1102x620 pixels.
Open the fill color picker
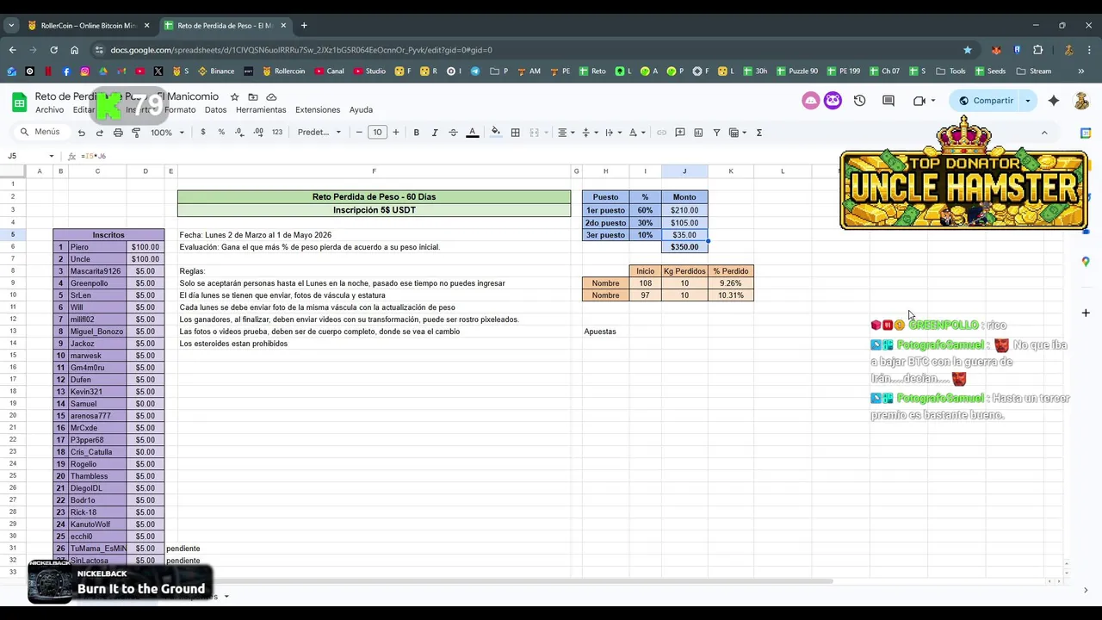click(495, 133)
